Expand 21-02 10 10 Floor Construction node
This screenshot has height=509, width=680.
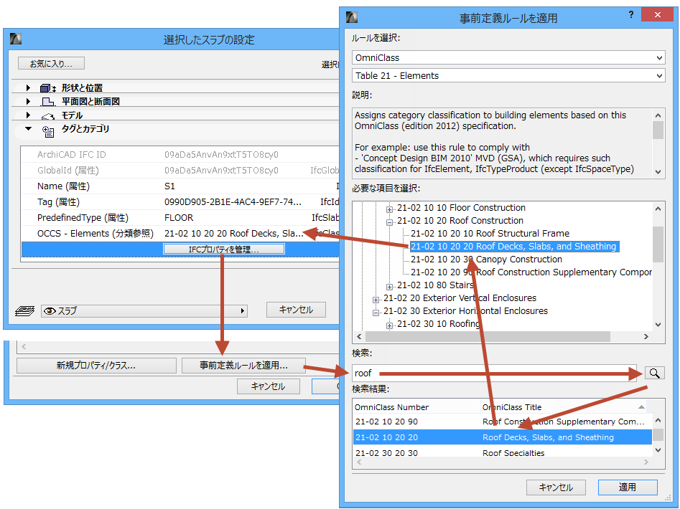point(389,209)
